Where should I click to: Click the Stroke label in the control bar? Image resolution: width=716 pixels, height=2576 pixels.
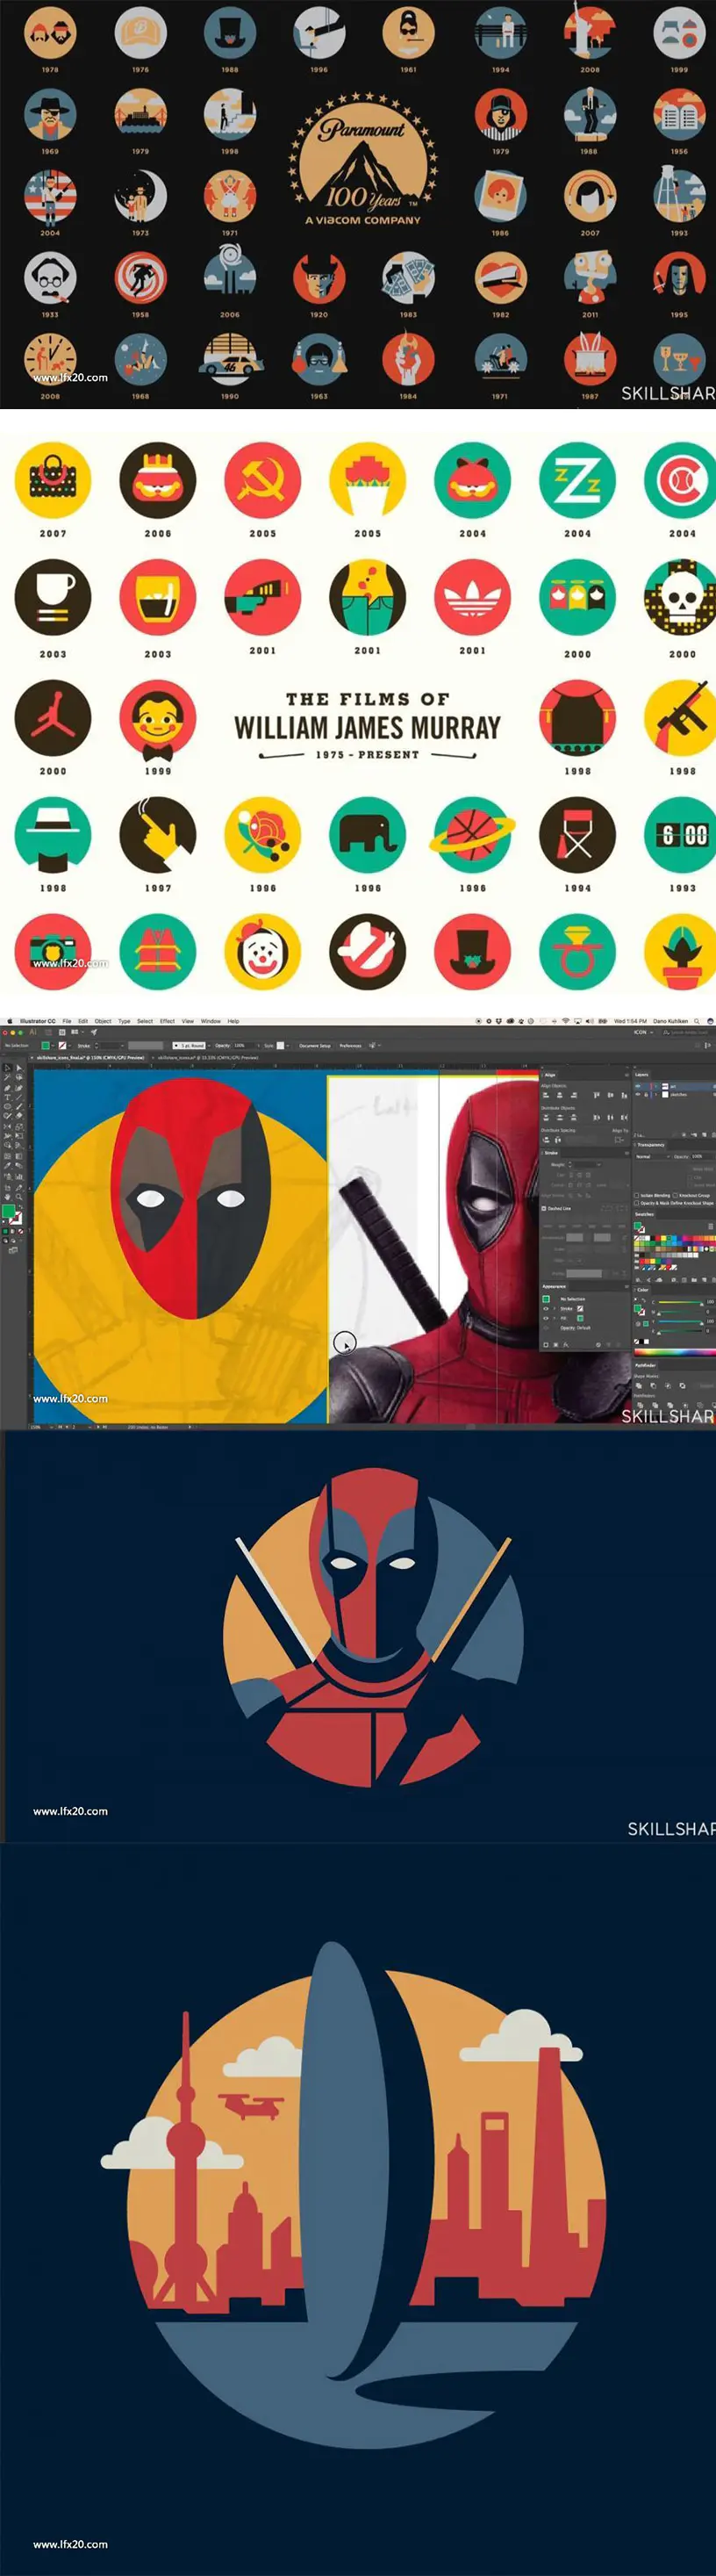[84, 1045]
